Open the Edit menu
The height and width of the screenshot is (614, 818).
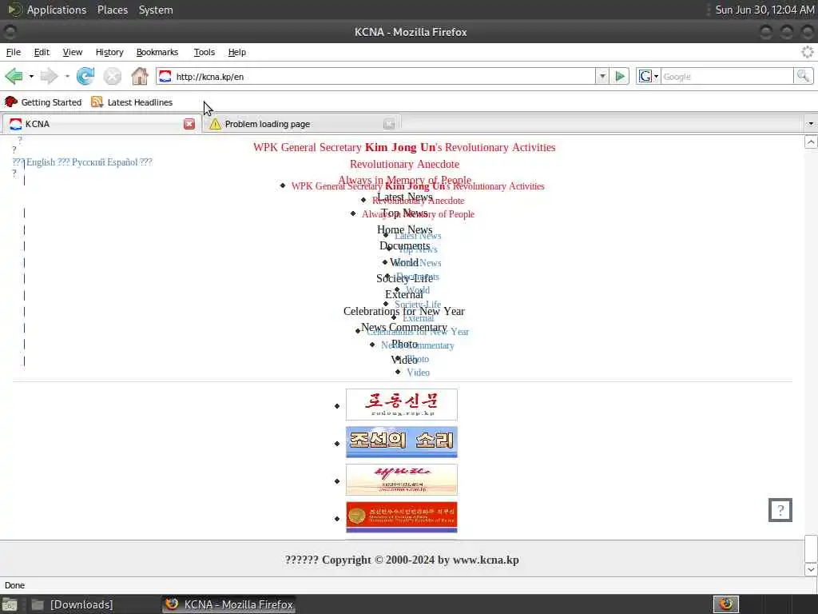pos(42,52)
